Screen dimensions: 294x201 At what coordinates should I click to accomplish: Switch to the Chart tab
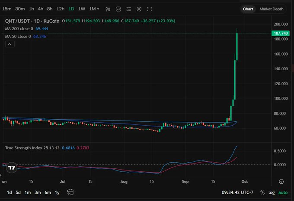248,9
